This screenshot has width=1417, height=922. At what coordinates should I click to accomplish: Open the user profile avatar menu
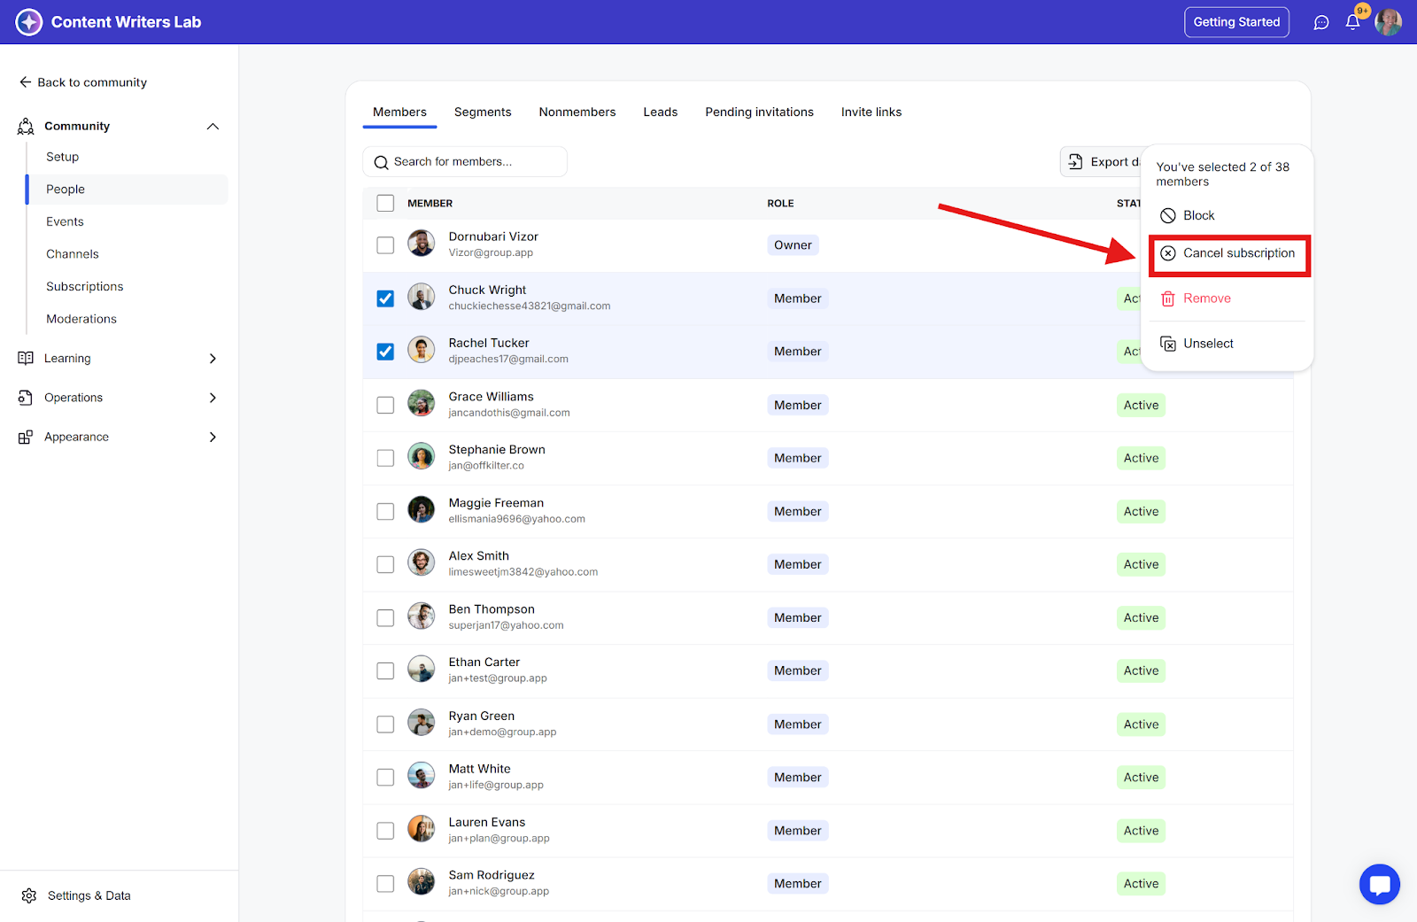click(x=1388, y=22)
